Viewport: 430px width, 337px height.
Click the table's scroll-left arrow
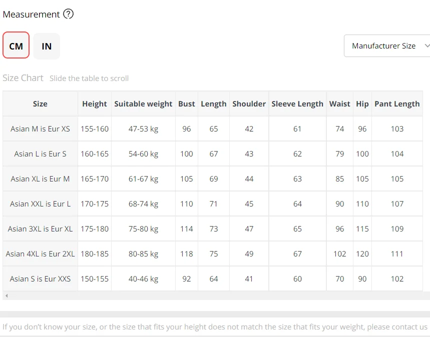point(6,296)
